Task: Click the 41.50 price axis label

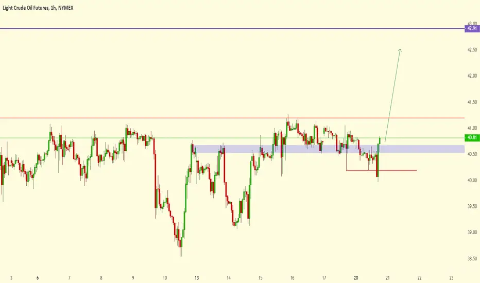Action: (x=472, y=102)
